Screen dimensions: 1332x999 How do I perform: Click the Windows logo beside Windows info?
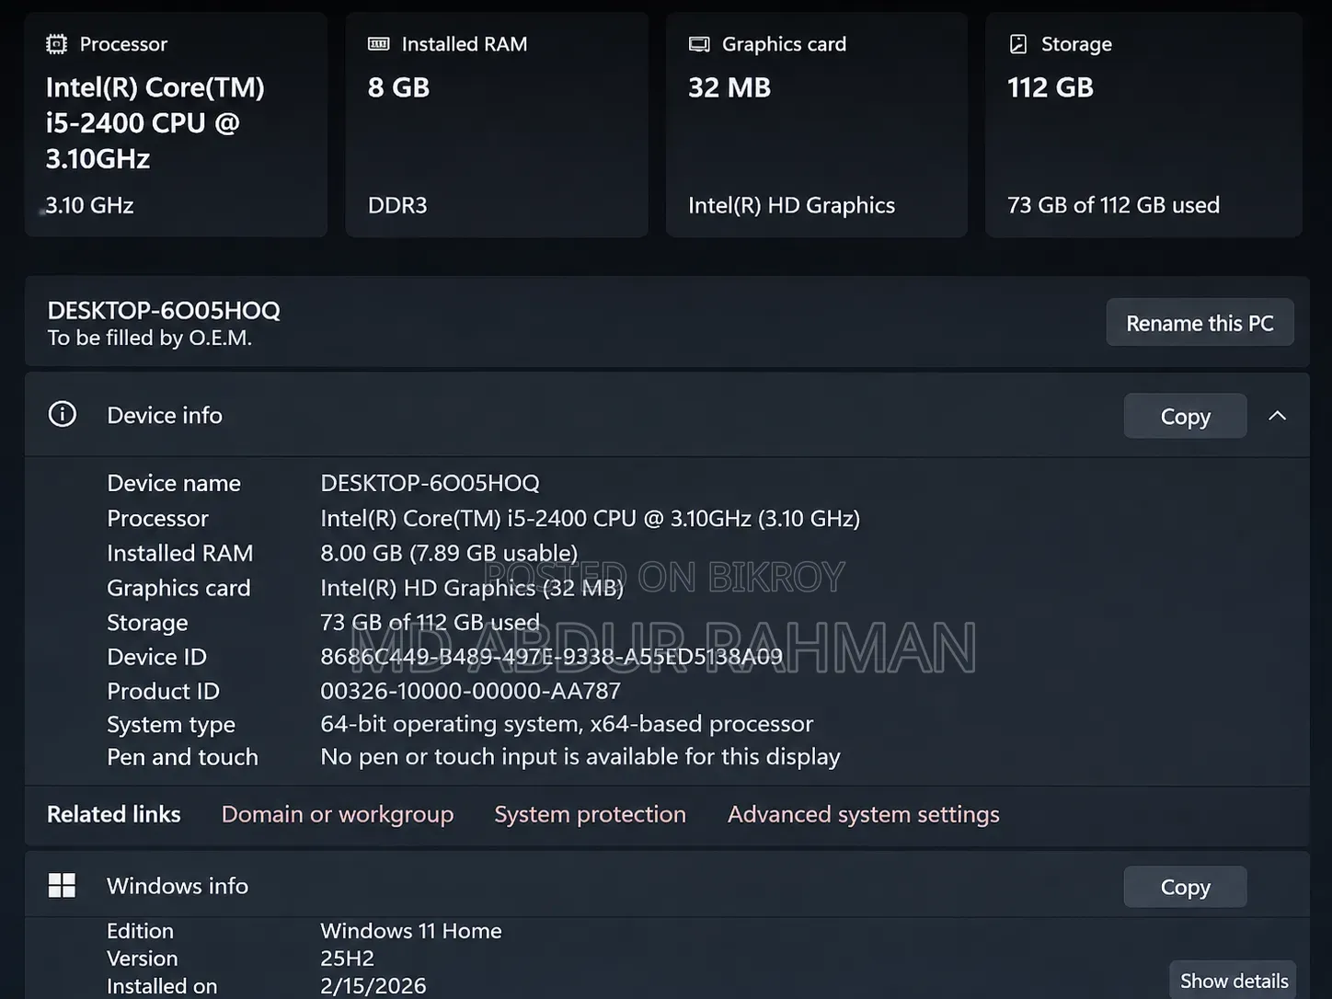tap(62, 885)
